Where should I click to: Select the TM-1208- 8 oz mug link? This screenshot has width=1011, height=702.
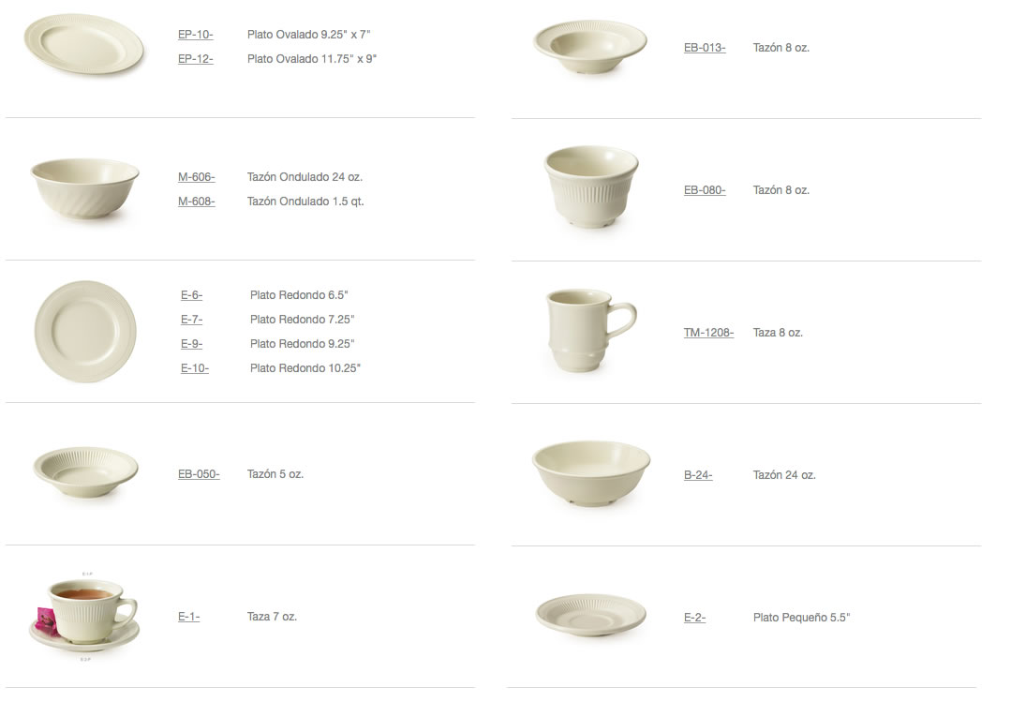click(708, 334)
